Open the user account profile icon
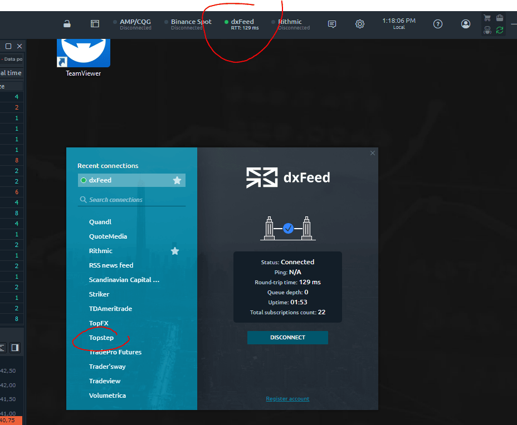This screenshot has width=517, height=425. (466, 24)
